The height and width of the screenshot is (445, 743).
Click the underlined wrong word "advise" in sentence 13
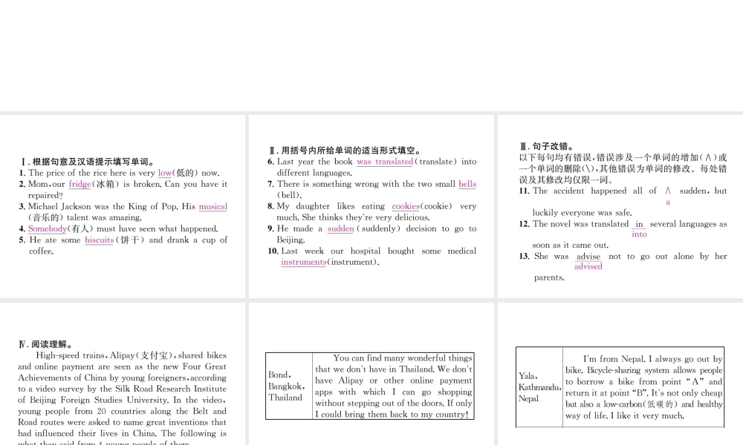click(x=588, y=257)
